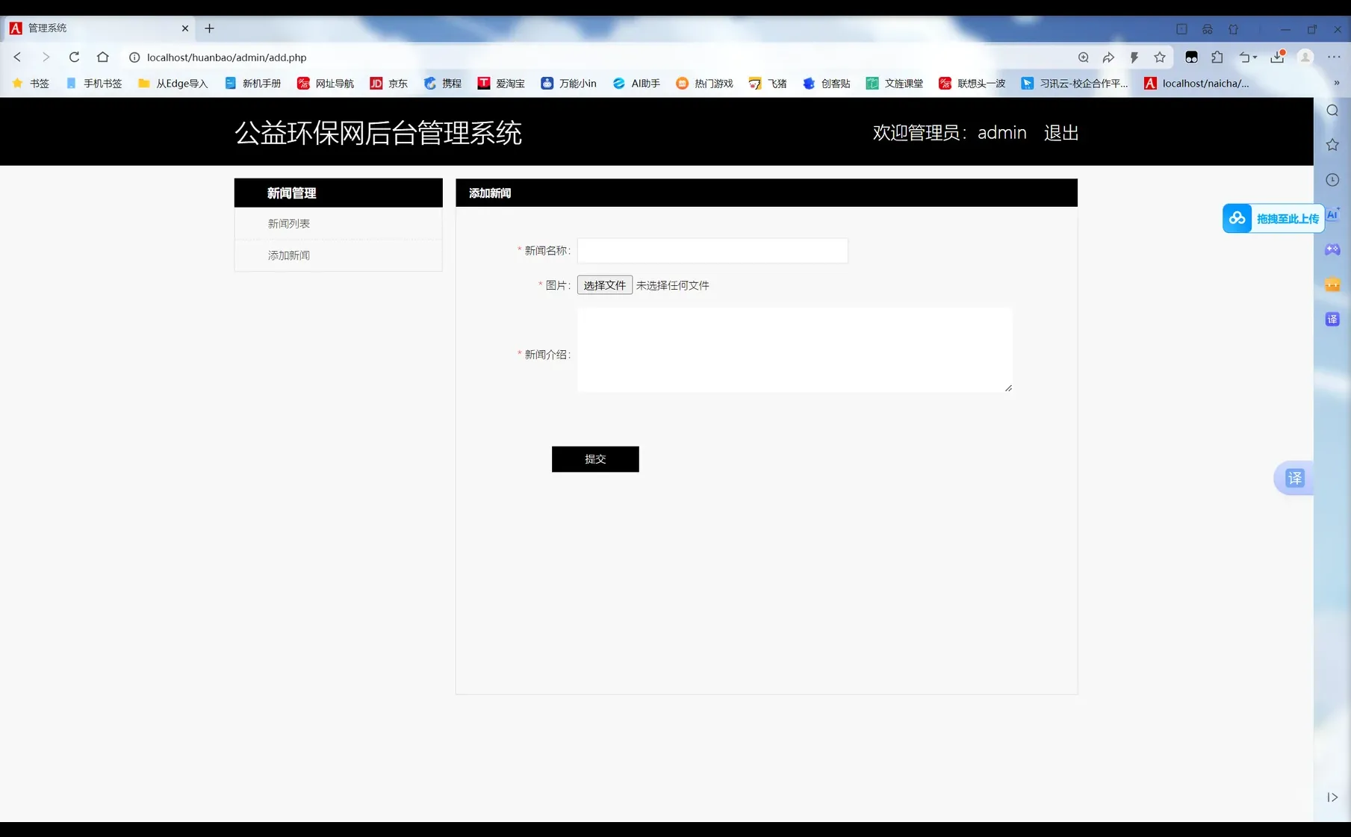Open the translation tool in the sidebar
1351x837 pixels.
(1332, 319)
